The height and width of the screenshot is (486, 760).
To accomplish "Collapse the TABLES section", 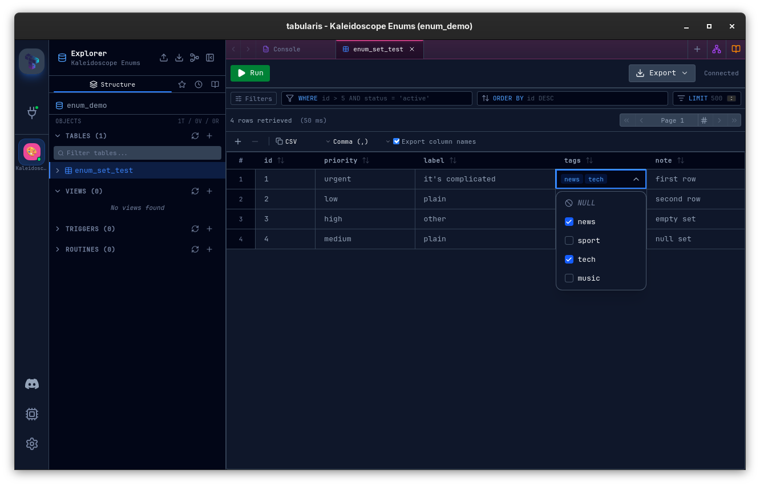I will (x=58, y=136).
